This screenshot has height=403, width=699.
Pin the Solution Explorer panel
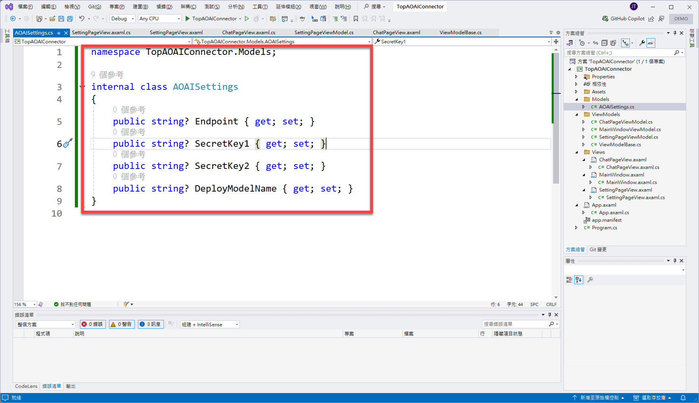[675, 33]
